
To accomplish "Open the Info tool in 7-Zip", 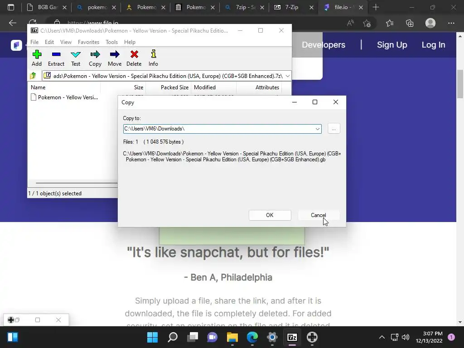I will pyautogui.click(x=153, y=58).
